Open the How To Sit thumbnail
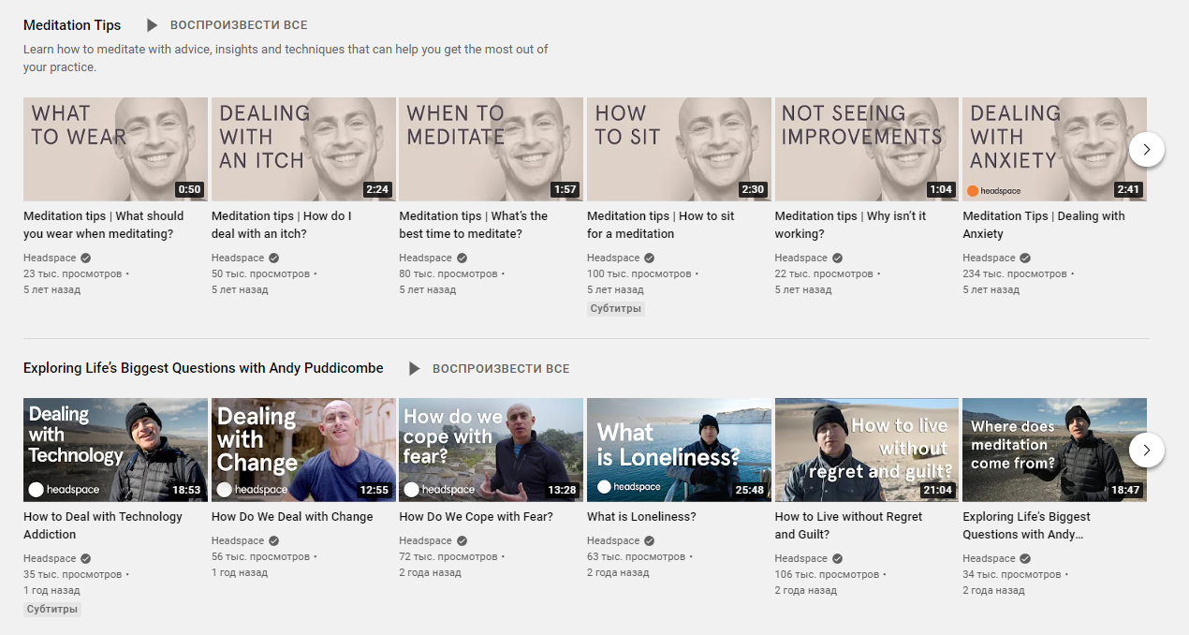The height and width of the screenshot is (635, 1189). coord(679,149)
